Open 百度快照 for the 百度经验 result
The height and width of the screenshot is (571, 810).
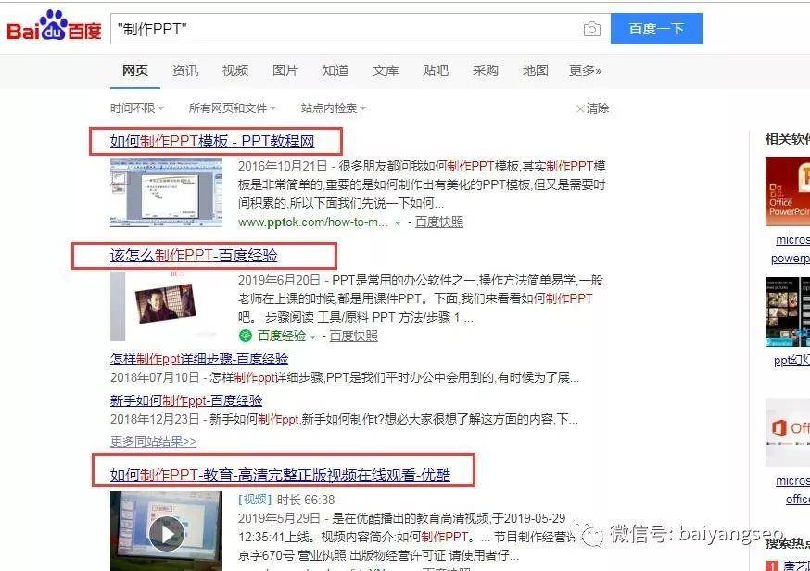353,336
